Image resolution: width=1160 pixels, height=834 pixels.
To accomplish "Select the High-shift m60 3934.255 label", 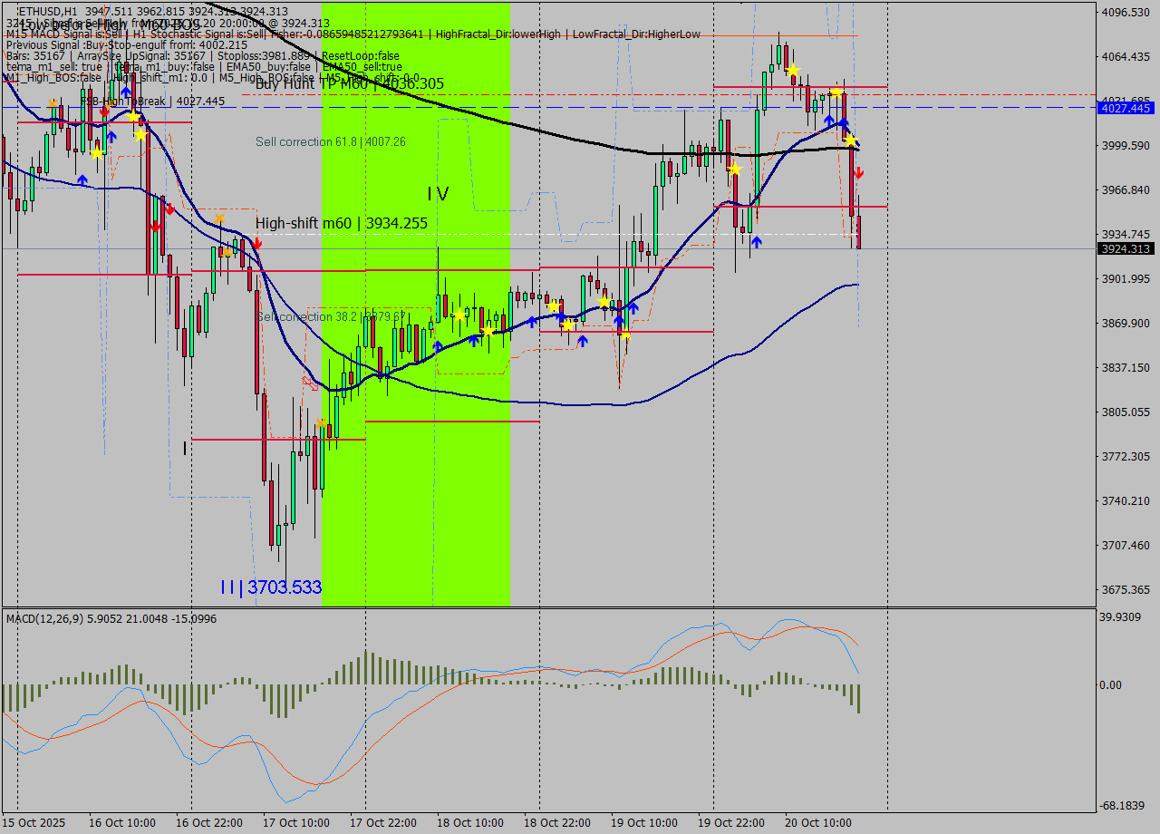I will 341,223.
